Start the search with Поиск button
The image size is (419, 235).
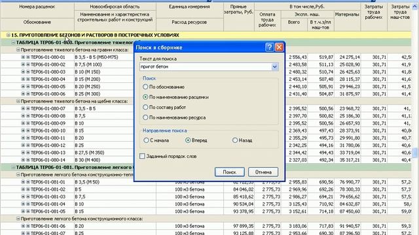[x=230, y=172]
